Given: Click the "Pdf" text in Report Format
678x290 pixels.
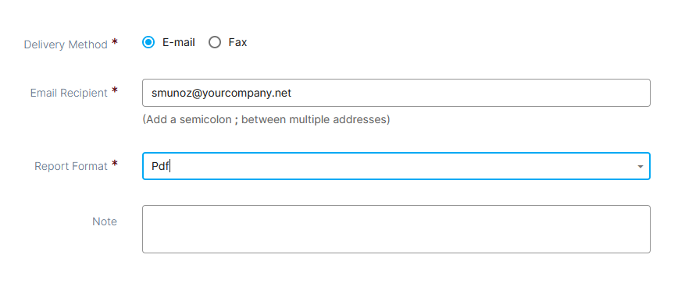Looking at the screenshot, I should (x=160, y=166).
